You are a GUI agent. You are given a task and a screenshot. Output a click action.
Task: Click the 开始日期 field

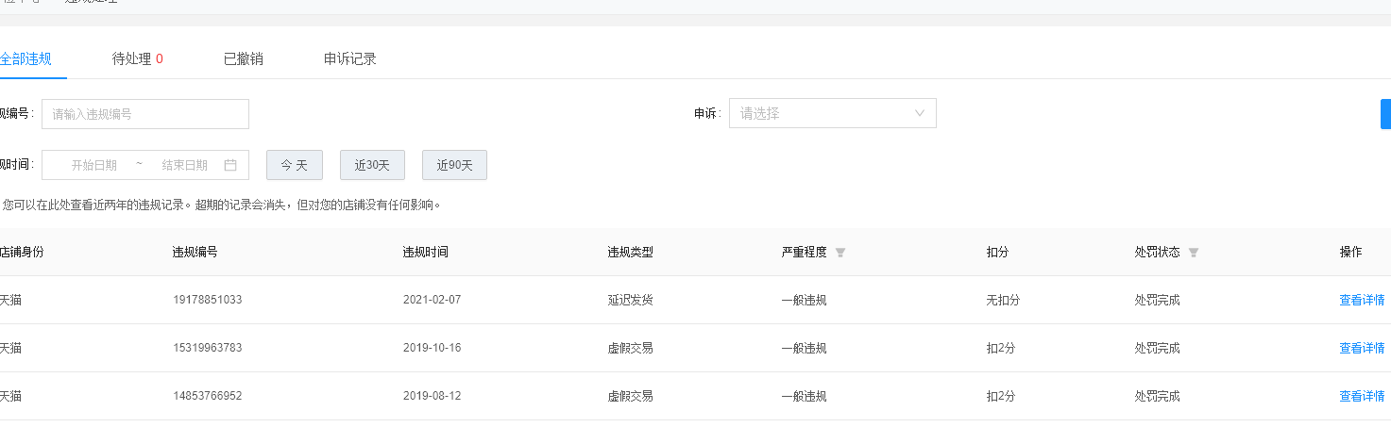pos(94,165)
